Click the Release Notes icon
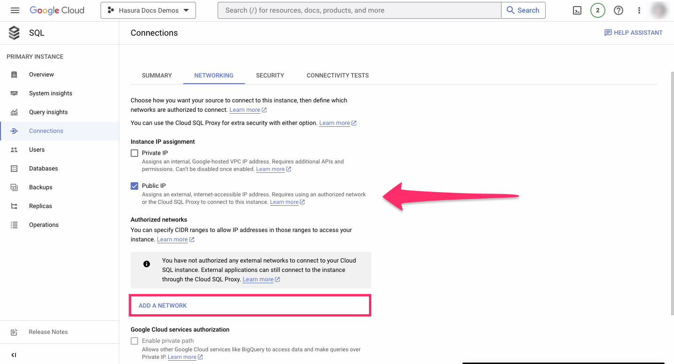The image size is (674, 364). 14,332
